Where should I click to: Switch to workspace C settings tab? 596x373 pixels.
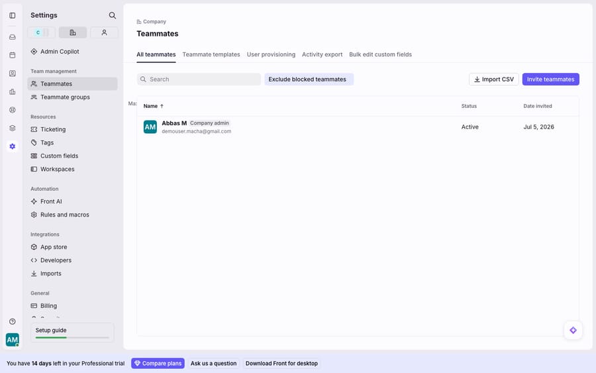(x=41, y=32)
